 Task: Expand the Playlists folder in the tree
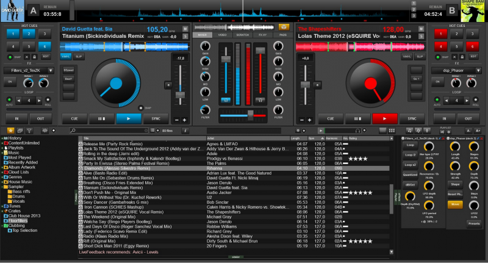2,148
